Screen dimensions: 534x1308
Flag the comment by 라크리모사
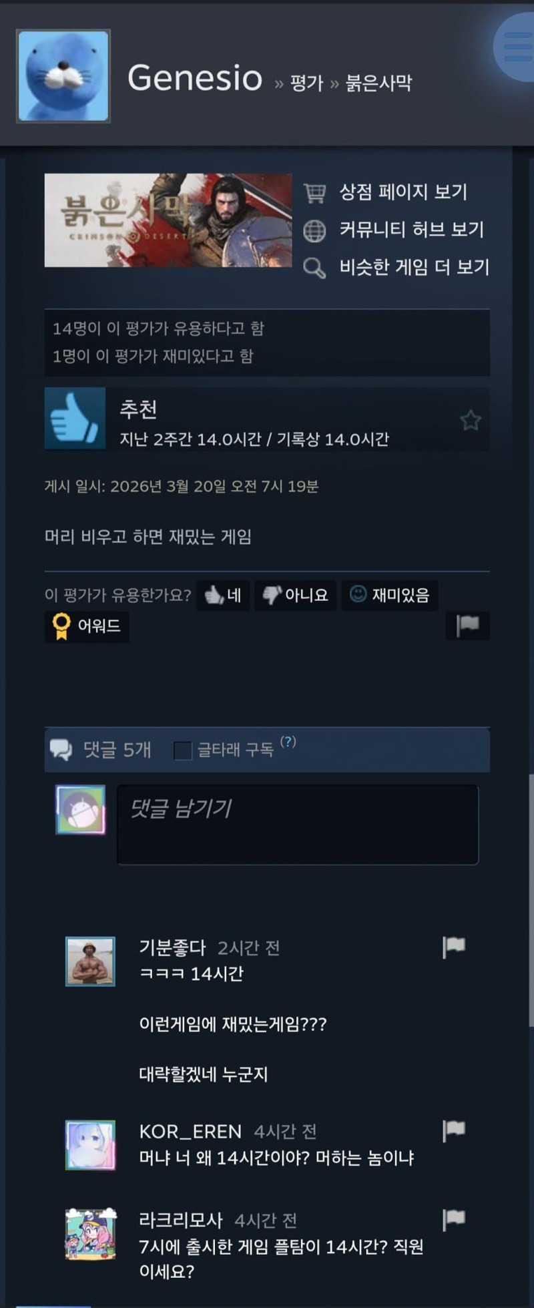[x=454, y=1219]
